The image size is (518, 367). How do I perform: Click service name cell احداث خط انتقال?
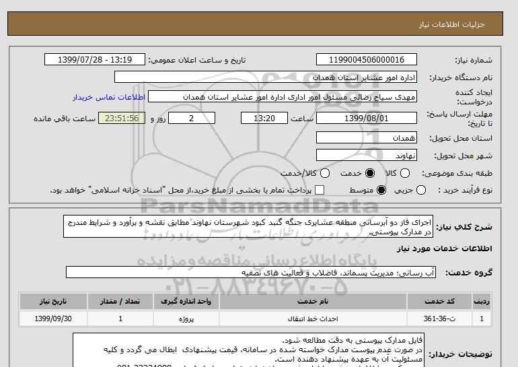tap(313, 319)
